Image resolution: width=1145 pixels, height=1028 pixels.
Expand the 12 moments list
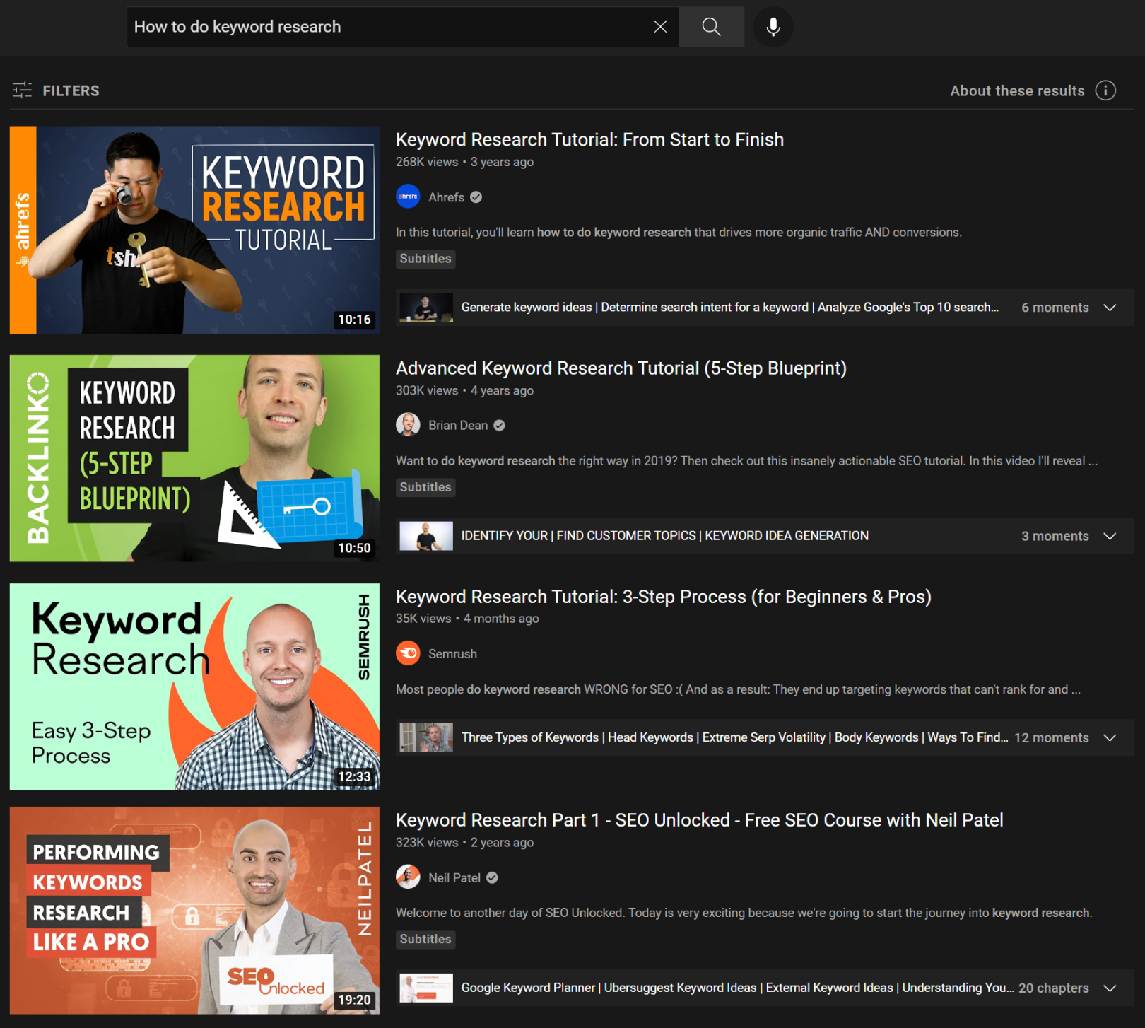(1110, 737)
